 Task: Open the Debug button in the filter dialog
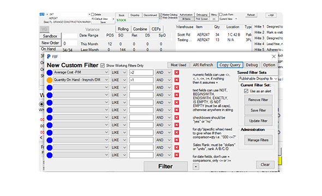click(x=252, y=65)
